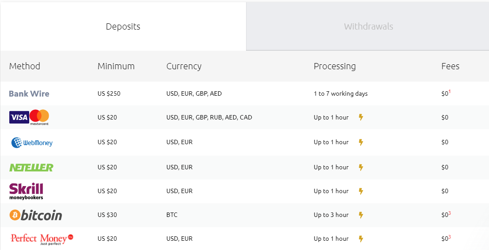Image resolution: width=489 pixels, height=250 pixels.
Task: Click the Bank Wire method logo
Action: [x=29, y=93]
